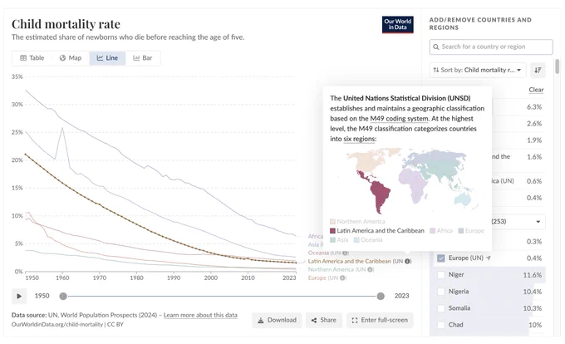Click the Download button
565x344 pixels.
[277, 320]
